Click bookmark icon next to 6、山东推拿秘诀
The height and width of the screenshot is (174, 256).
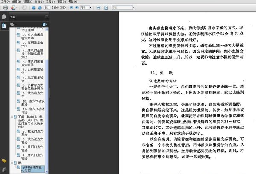coord(19,69)
